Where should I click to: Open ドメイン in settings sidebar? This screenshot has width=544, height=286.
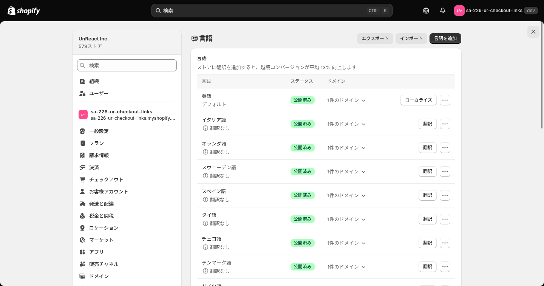coord(127,276)
